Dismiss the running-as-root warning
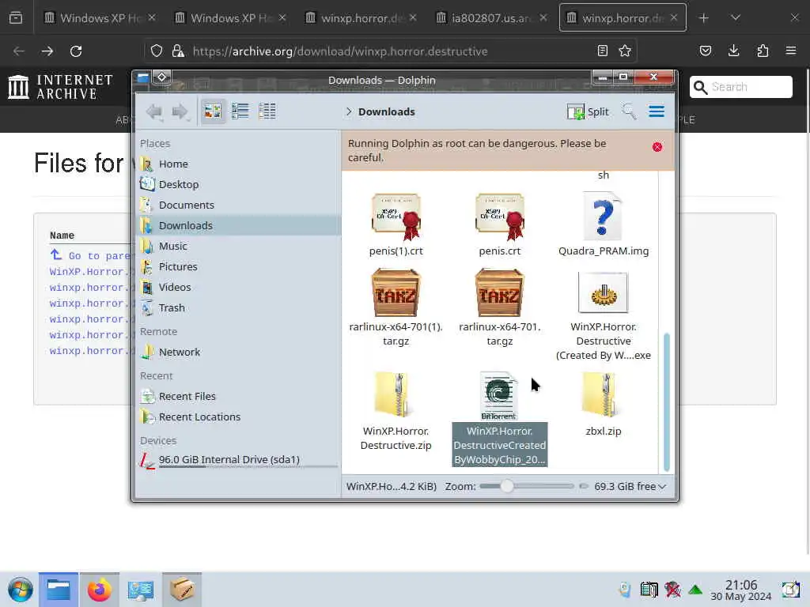Viewport: 810px width, 607px height. pyautogui.click(x=657, y=147)
